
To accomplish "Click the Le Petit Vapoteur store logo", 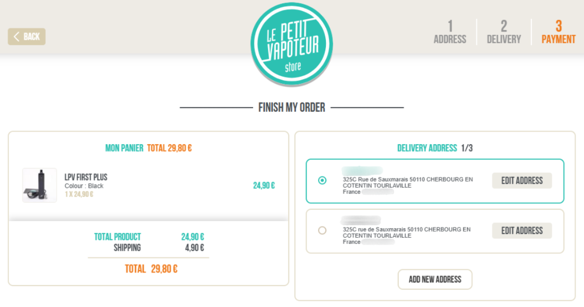I will tap(291, 44).
